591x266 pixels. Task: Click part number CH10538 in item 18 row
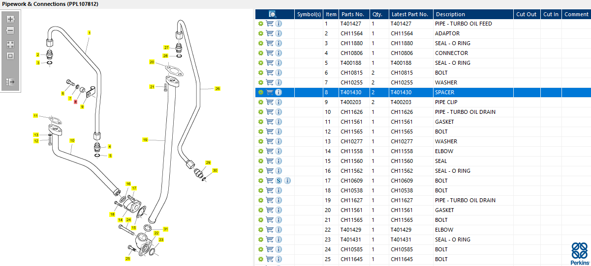(351, 190)
